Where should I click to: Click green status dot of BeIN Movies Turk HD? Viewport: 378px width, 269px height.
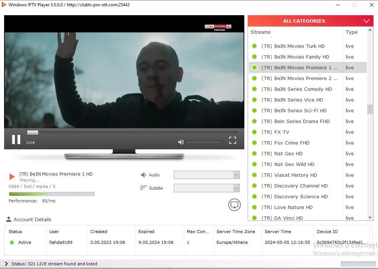coord(254,46)
